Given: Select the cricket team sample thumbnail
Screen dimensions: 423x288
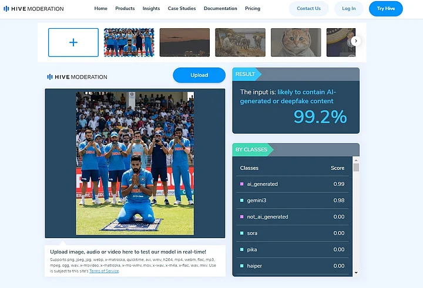Looking at the screenshot, I should point(129,43).
